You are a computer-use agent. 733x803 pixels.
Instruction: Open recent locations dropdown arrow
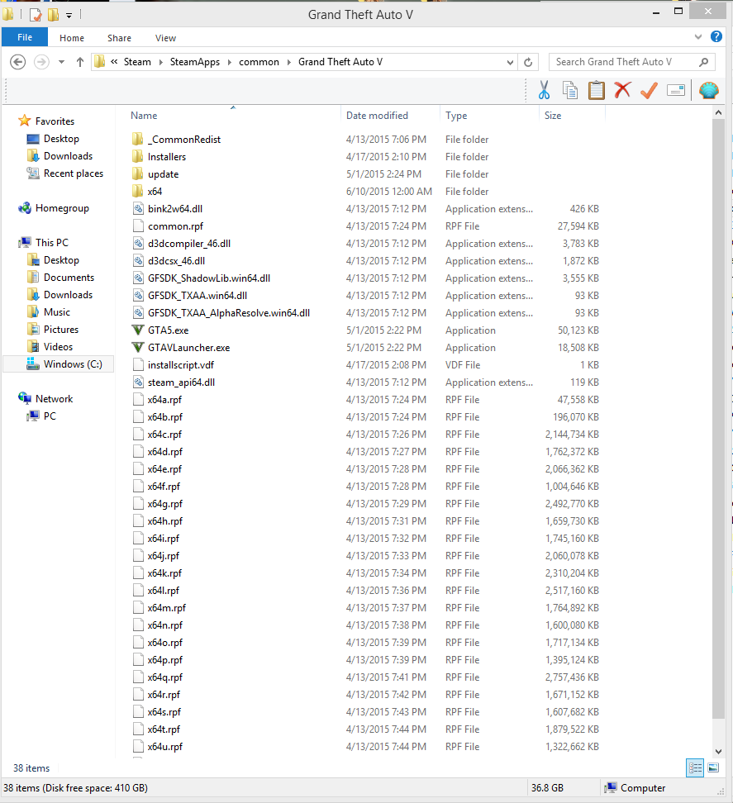coord(61,62)
